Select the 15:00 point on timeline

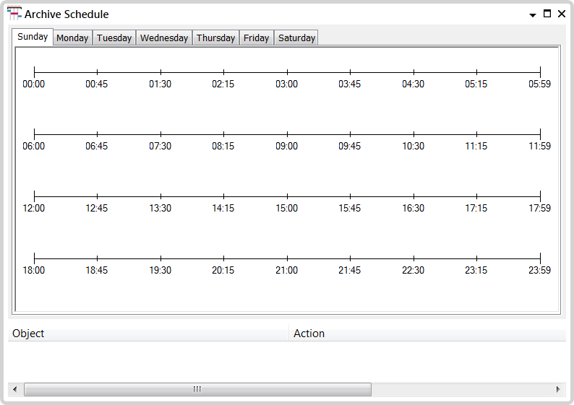point(287,196)
